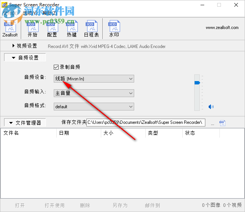Open the 水印 watermark tool
The image size is (245, 212).
[x=114, y=29]
